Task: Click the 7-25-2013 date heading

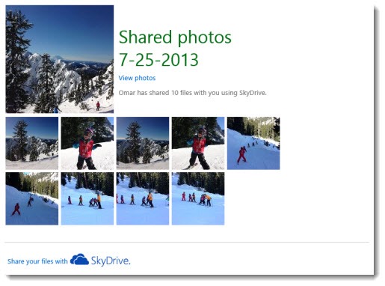Action: click(158, 60)
